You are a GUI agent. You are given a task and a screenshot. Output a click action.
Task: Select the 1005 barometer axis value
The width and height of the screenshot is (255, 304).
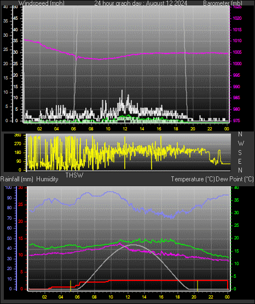237,52
